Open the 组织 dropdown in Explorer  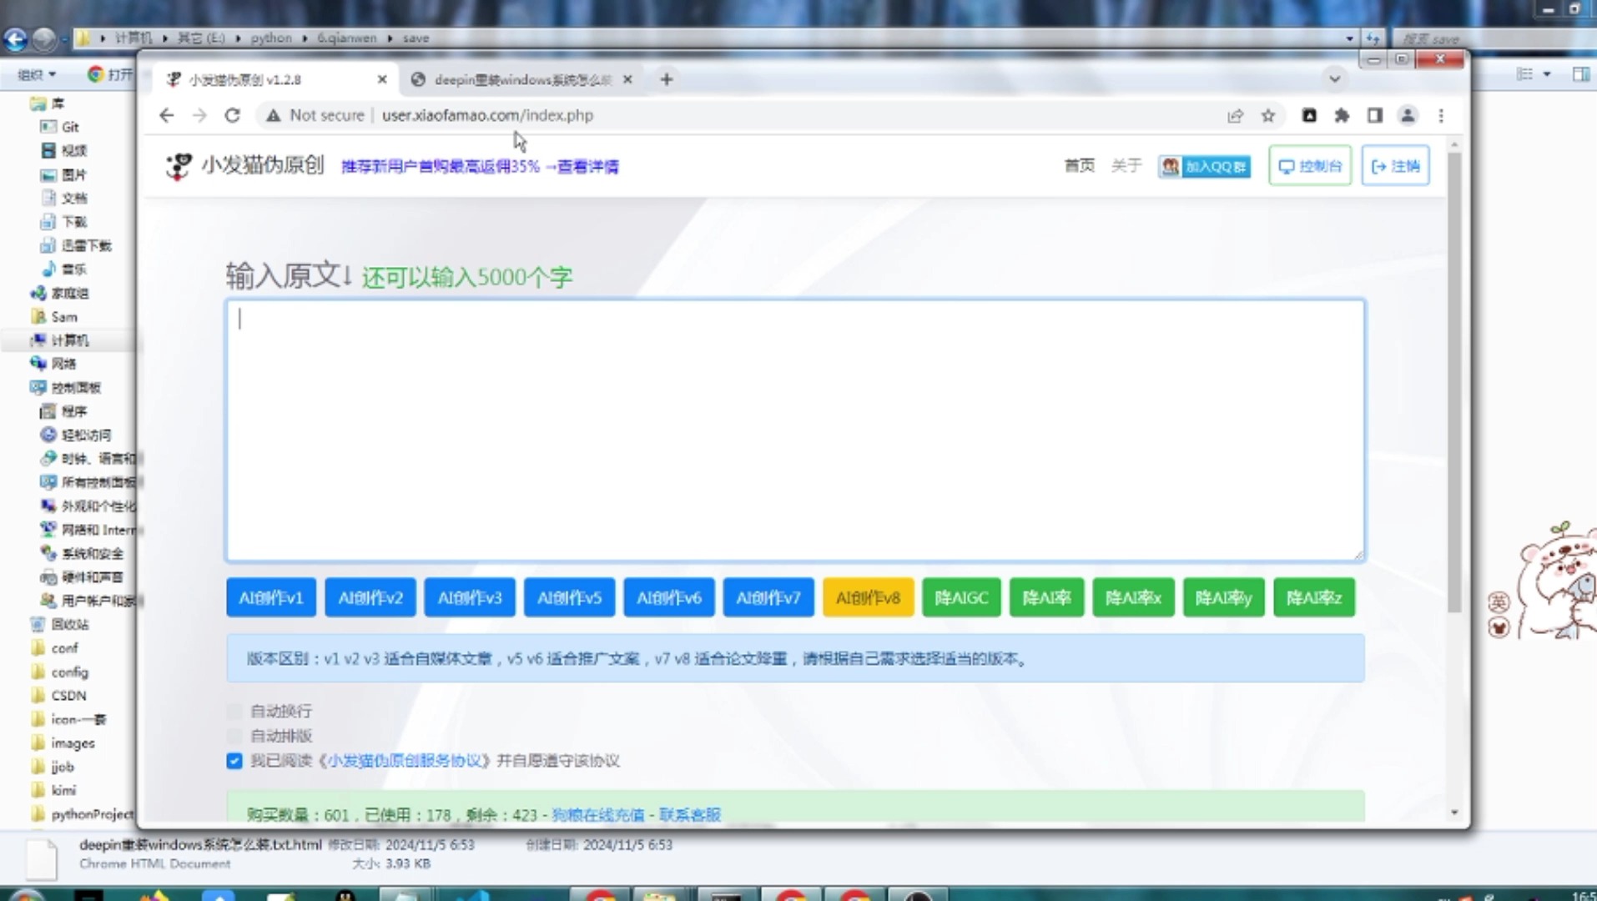point(37,74)
